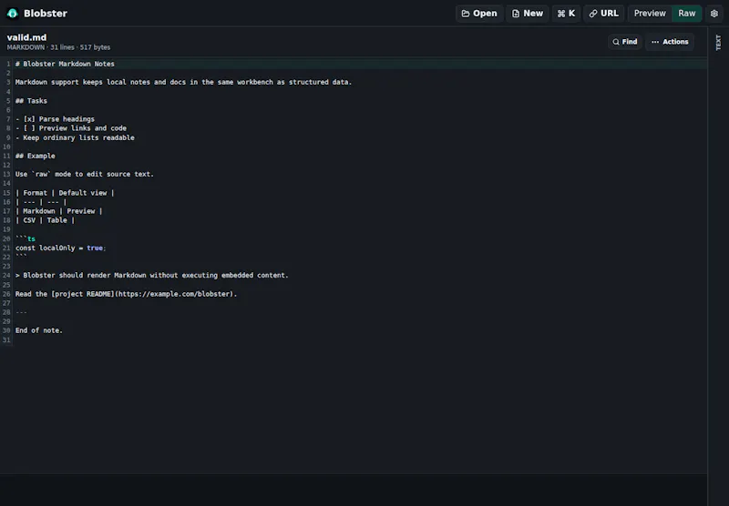
Task: Click the 'const localOnly = true;' line
Action: point(61,248)
